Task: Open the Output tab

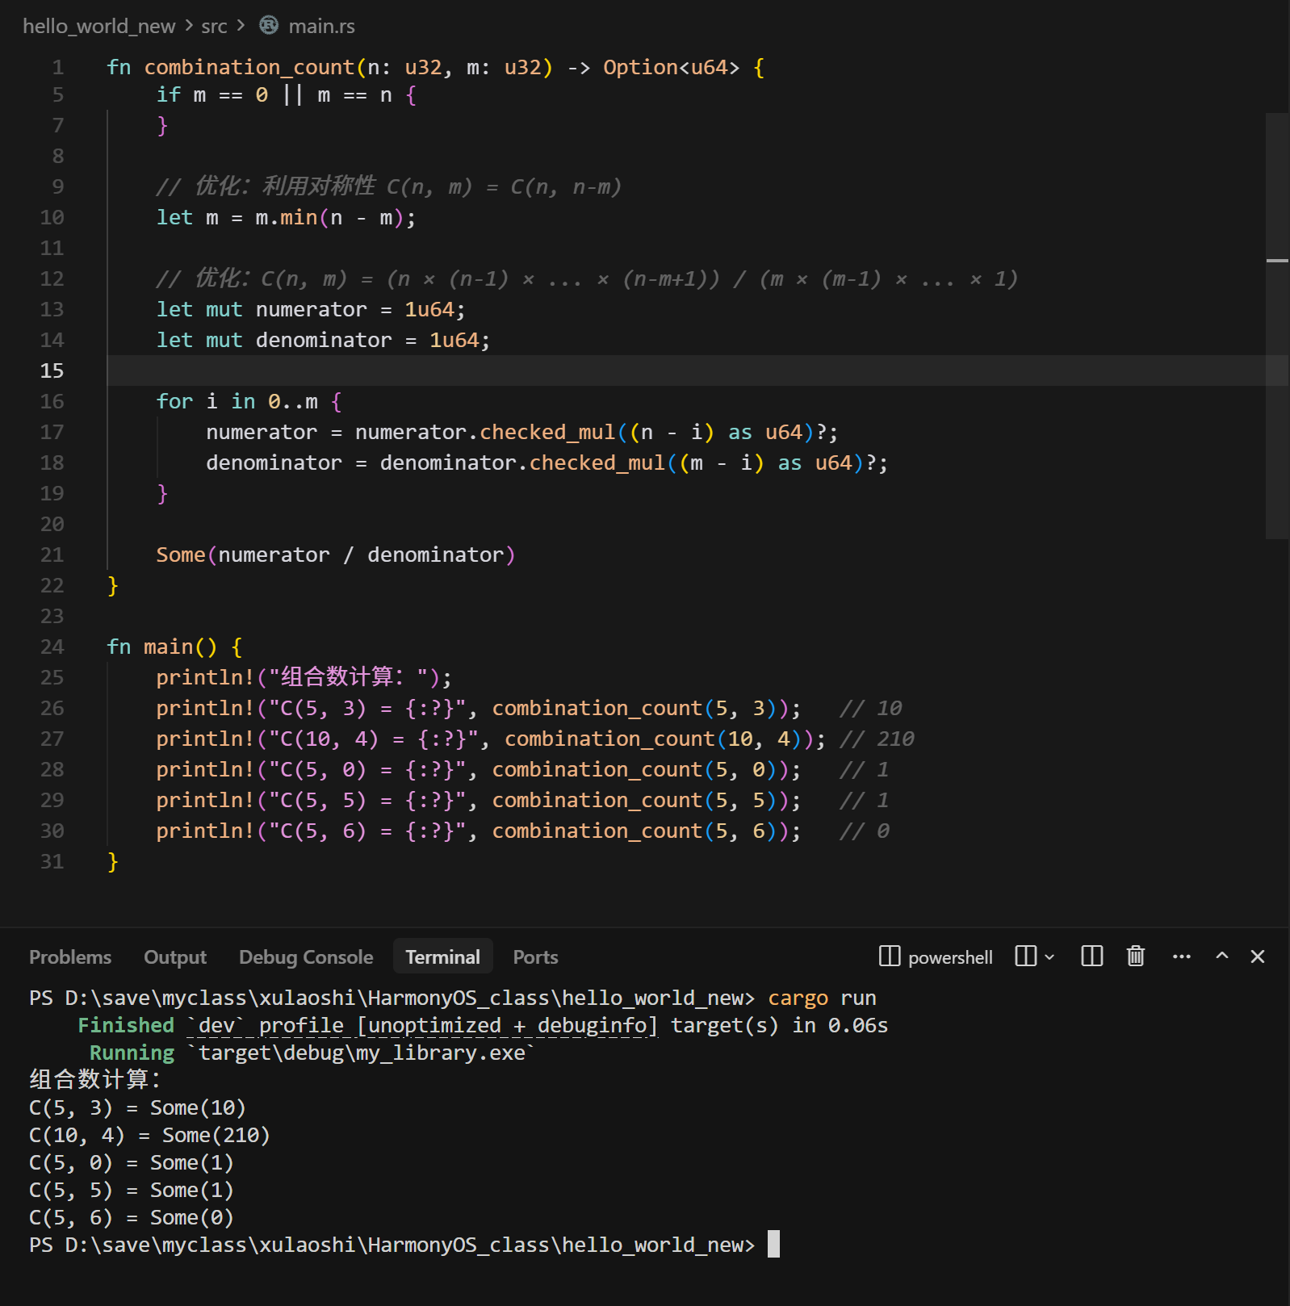Action: point(175,957)
